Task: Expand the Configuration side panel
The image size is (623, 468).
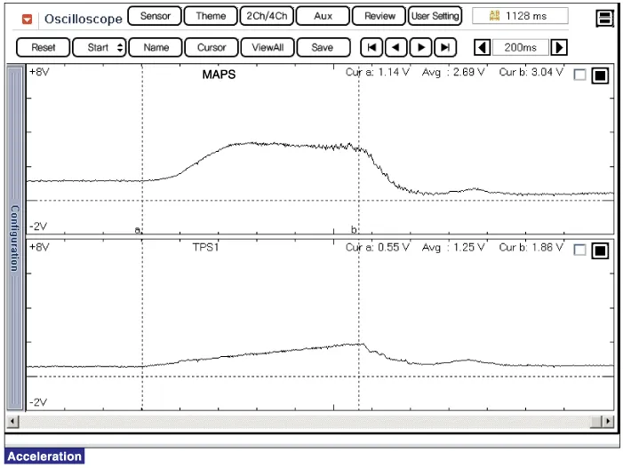Action: [x=14, y=238]
